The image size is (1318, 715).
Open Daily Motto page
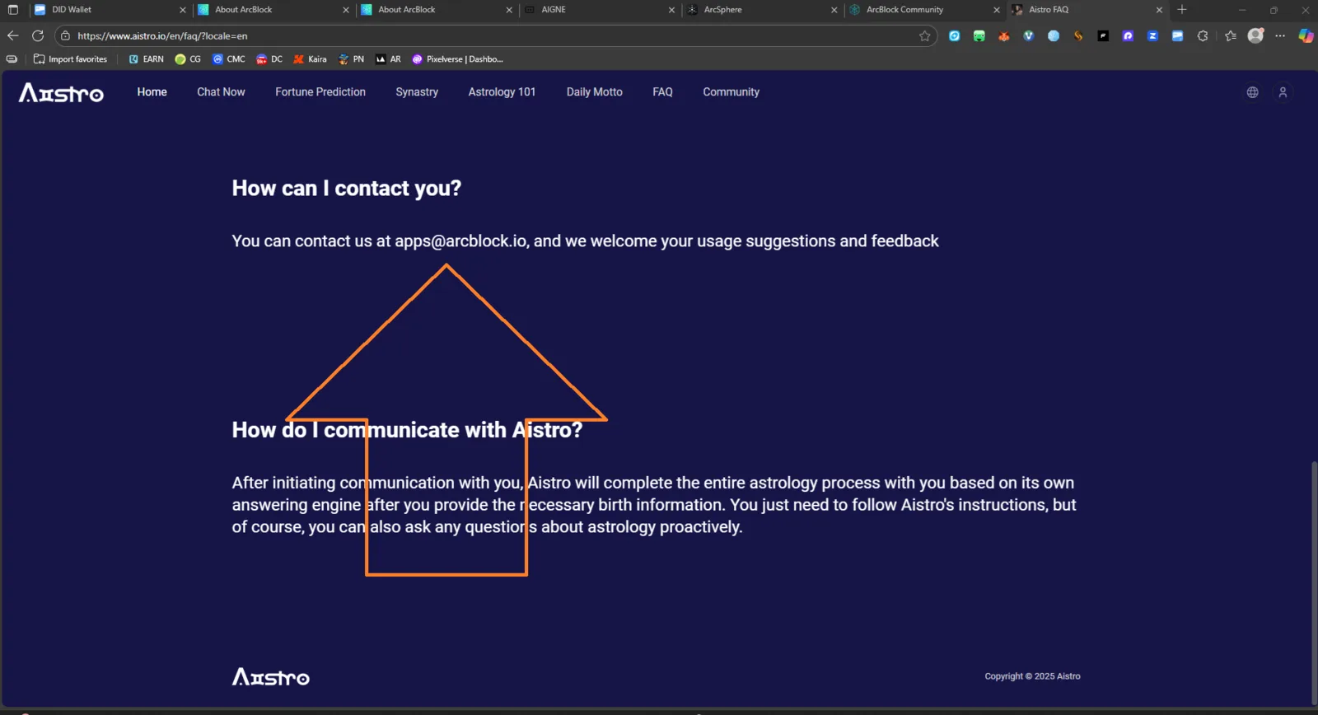tap(595, 92)
